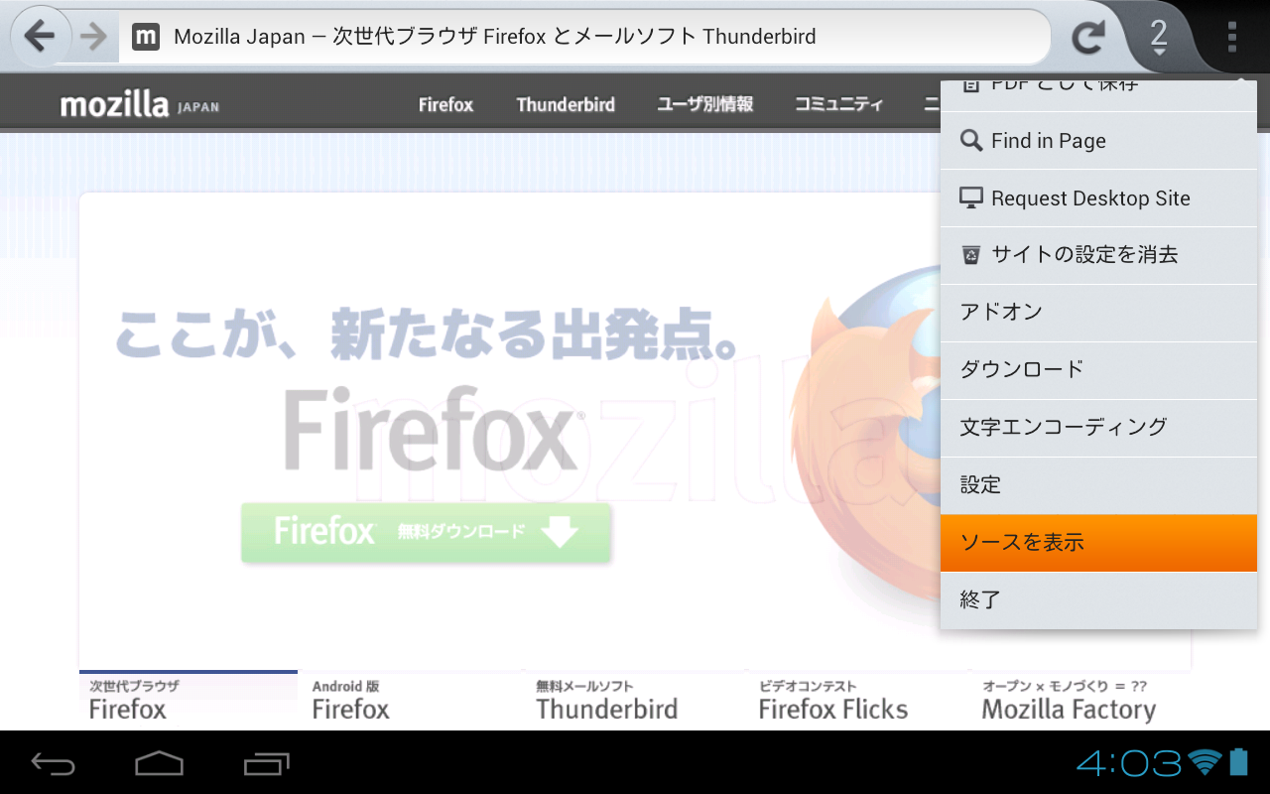Viewport: 1270px width, 794px height.
Task: Open ユーザ別情報 in the site header
Action: click(x=705, y=104)
